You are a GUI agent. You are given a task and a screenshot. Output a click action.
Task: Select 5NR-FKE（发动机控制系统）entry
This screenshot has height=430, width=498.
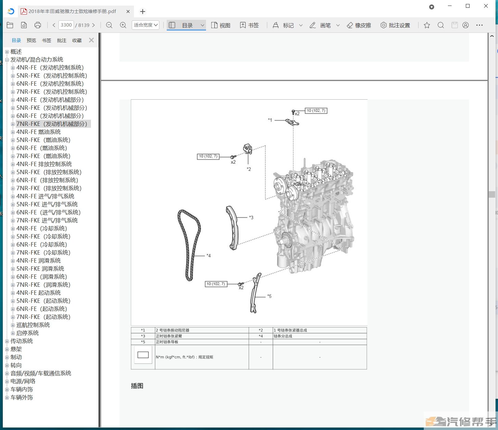pyautogui.click(x=52, y=76)
